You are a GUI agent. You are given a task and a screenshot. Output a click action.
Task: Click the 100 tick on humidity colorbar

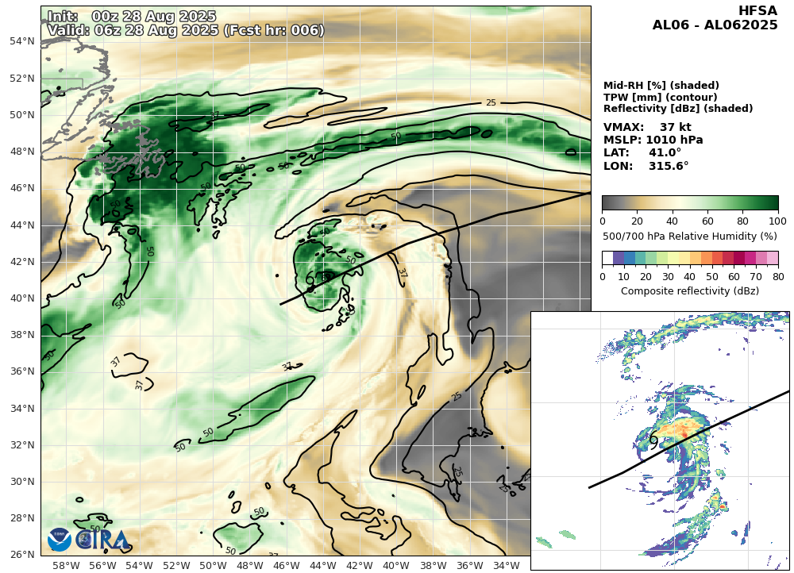pyautogui.click(x=778, y=221)
